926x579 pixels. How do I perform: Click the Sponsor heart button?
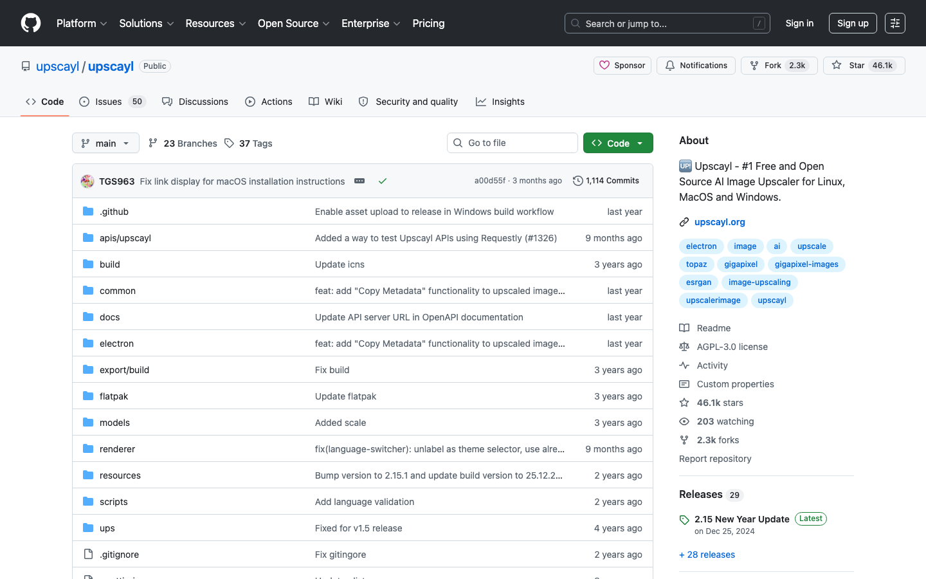[622, 66]
